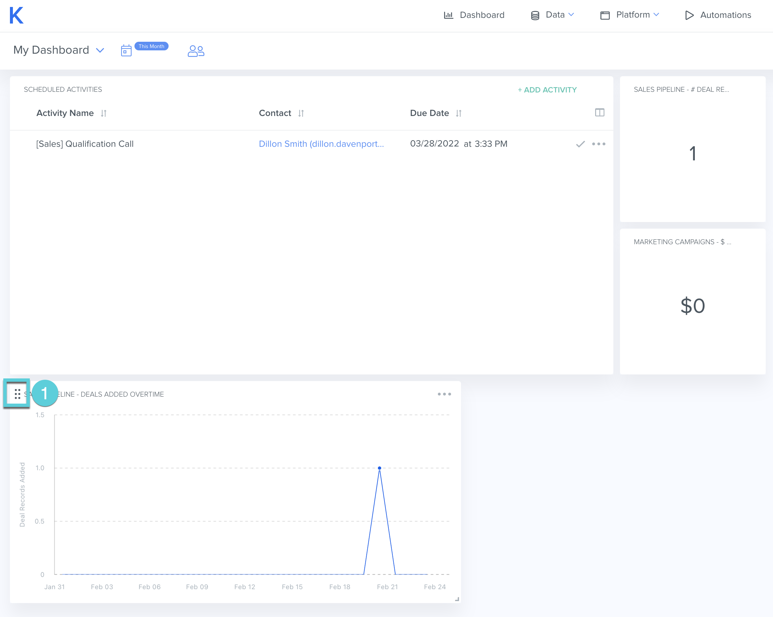The height and width of the screenshot is (617, 773).
Task: Click the Add Activity button
Action: click(x=547, y=90)
